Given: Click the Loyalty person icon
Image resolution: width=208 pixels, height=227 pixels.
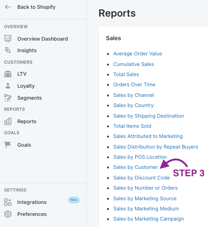Looking at the screenshot, I should pyautogui.click(x=8, y=86).
